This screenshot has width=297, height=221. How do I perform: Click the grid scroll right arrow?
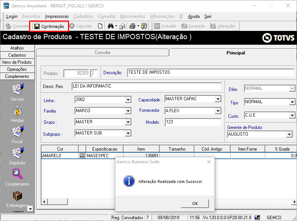pyautogui.click(x=294, y=202)
